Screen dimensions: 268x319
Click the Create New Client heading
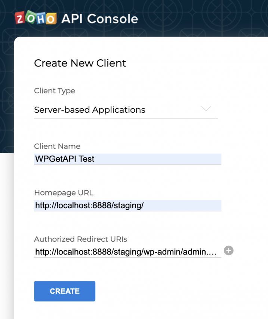(x=80, y=63)
